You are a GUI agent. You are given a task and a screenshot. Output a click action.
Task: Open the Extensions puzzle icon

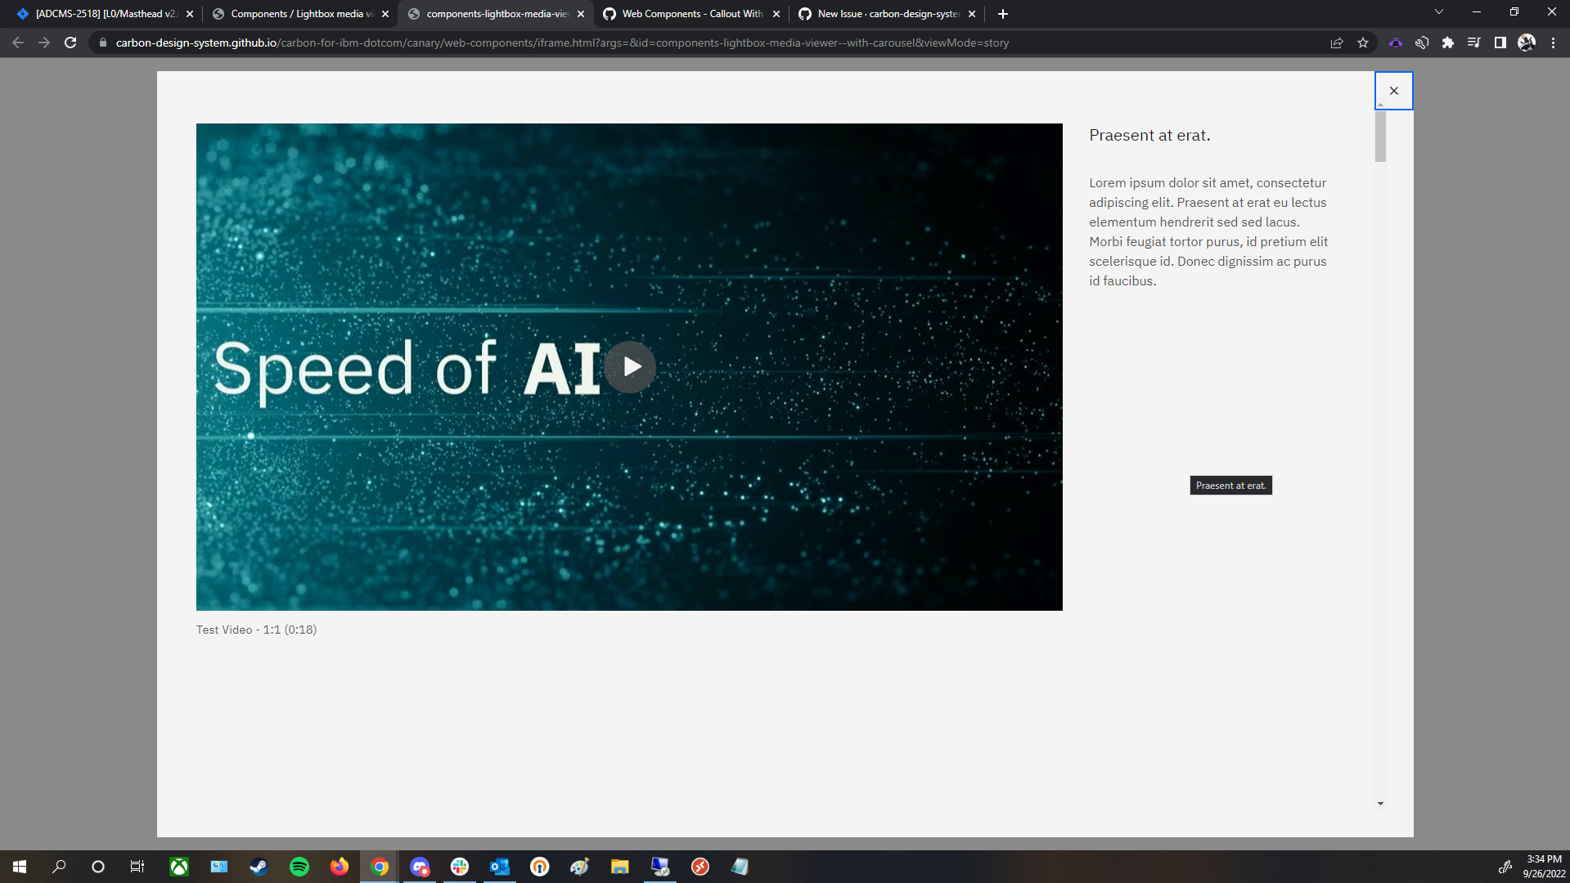(x=1447, y=43)
